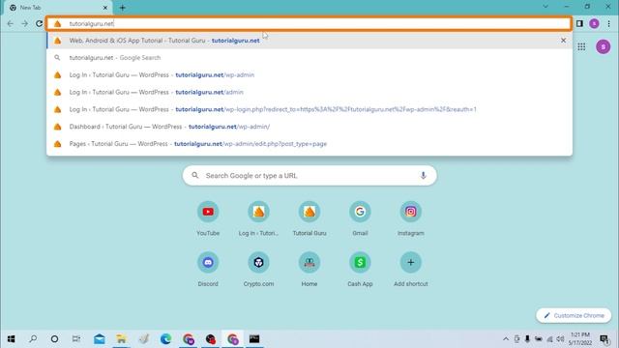Select the Pages edit.php suggestion

[x=309, y=144]
